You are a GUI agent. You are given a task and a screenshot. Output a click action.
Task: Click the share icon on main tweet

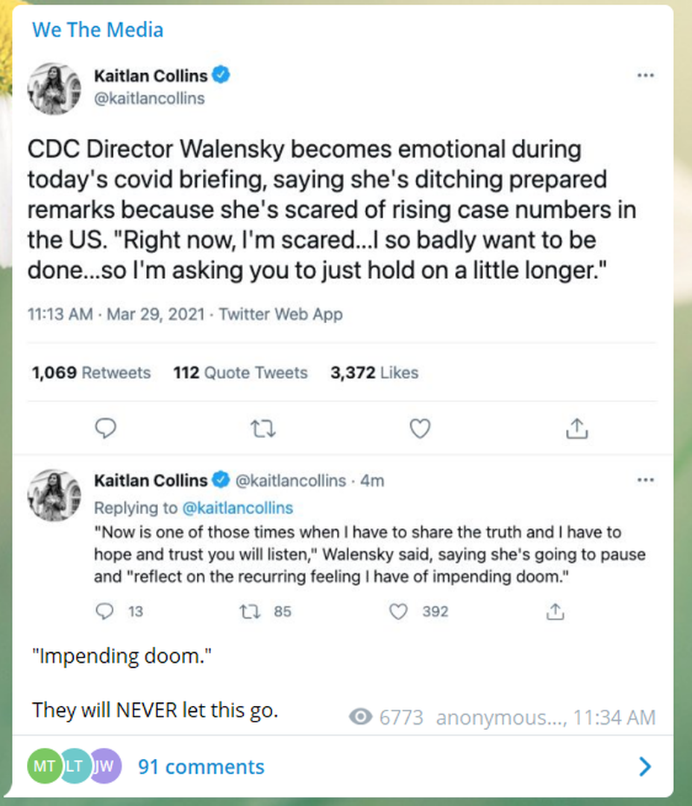(x=577, y=428)
